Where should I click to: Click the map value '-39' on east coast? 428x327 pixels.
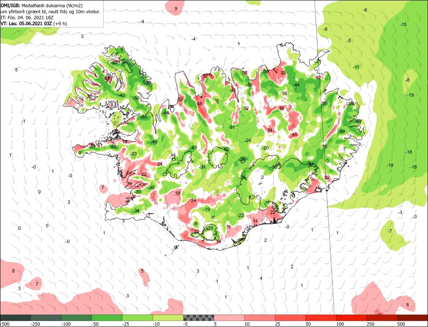pyautogui.click(x=350, y=104)
